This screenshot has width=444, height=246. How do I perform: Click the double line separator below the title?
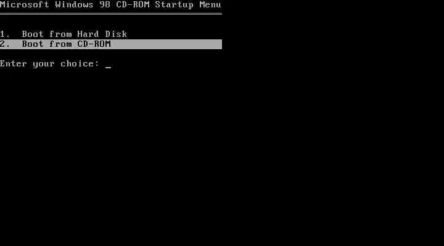click(111, 14)
